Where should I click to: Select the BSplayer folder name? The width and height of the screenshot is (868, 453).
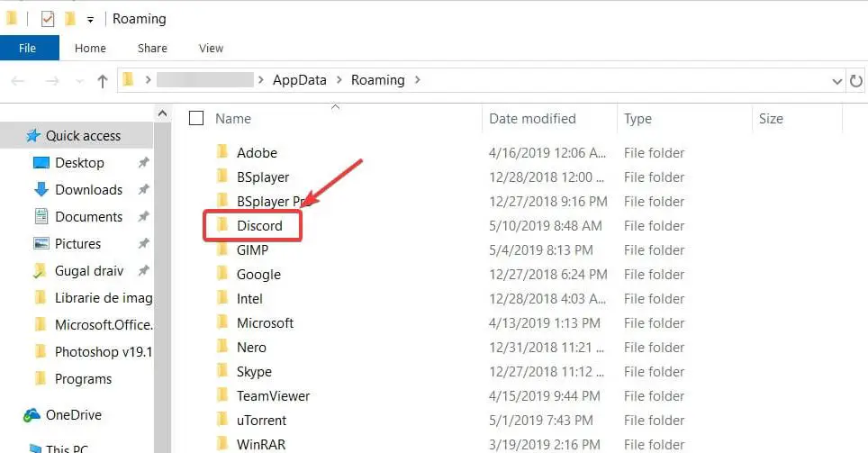click(263, 177)
